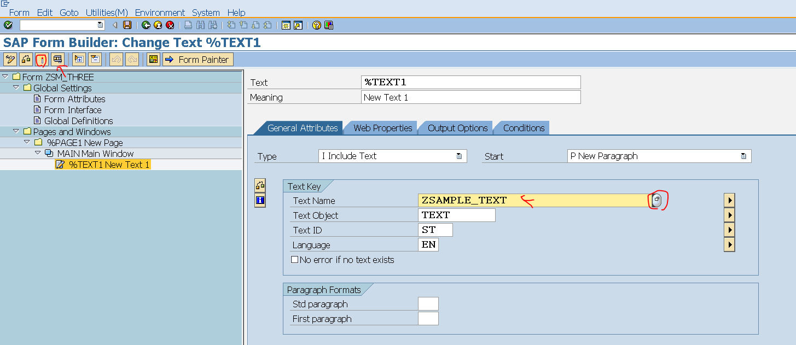The height and width of the screenshot is (345, 796).
Task: Click the Find Next binoculars icon
Action: click(x=213, y=25)
